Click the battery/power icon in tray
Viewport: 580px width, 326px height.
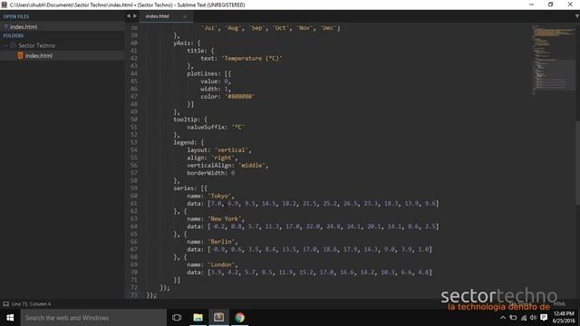coord(513,318)
